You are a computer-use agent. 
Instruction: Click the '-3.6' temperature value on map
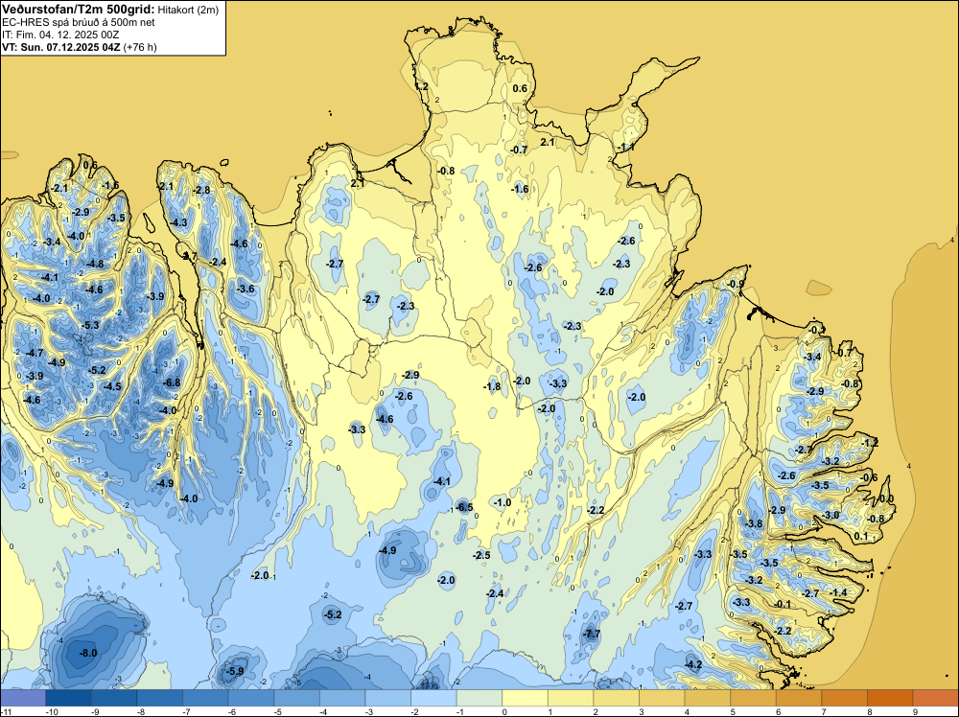[246, 289]
